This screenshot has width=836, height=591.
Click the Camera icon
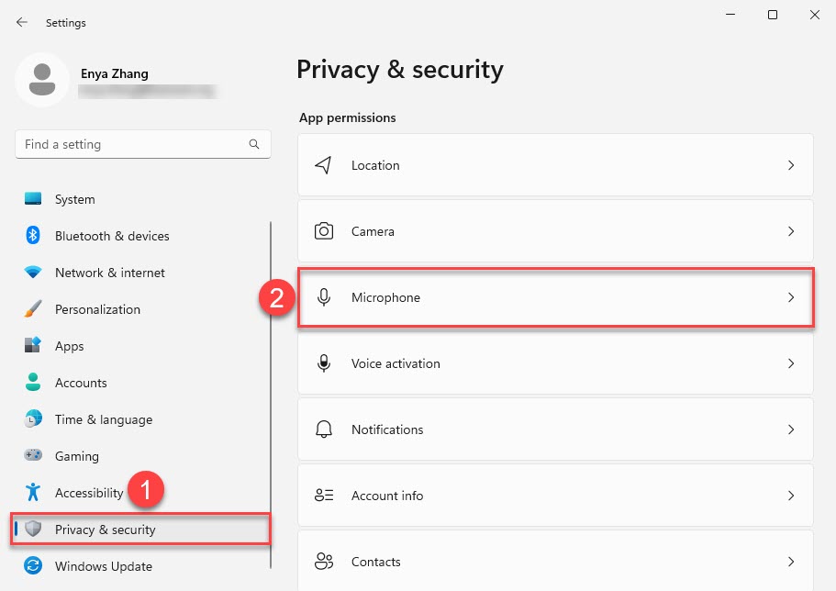tap(323, 231)
